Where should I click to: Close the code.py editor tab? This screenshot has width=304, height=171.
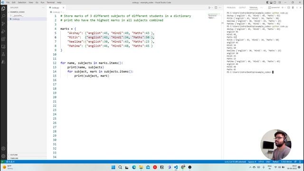coord(63,8)
